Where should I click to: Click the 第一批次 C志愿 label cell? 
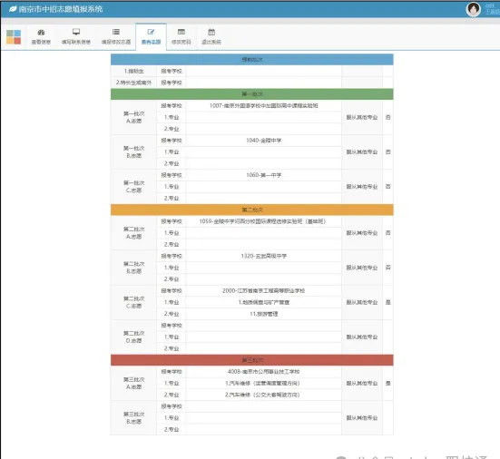(134, 187)
